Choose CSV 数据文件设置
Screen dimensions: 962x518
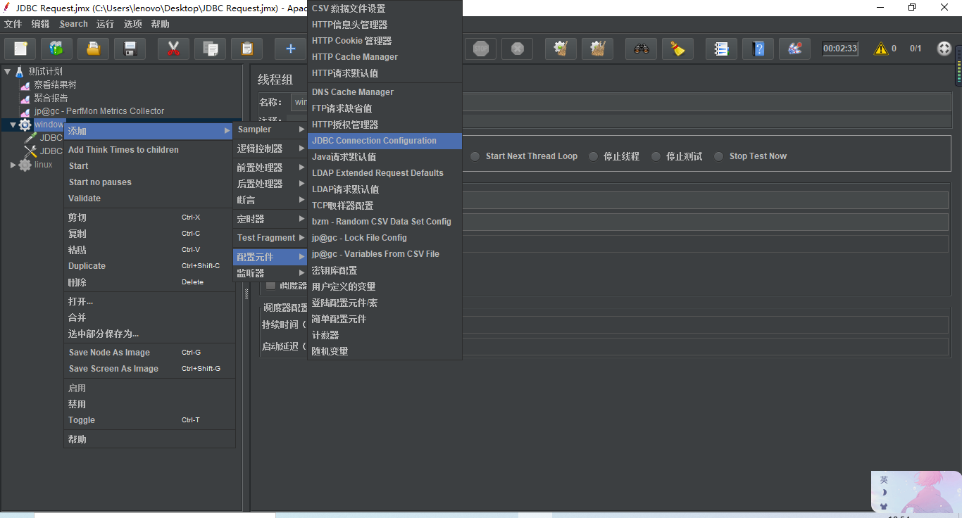coord(385,8)
